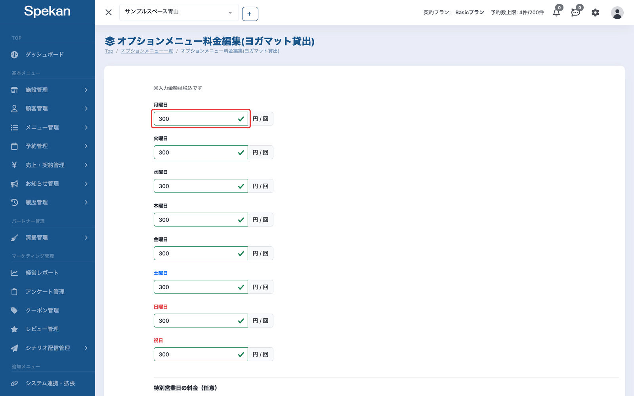Click the 水曜日 price input field
The image size is (634, 396).
pos(201,186)
